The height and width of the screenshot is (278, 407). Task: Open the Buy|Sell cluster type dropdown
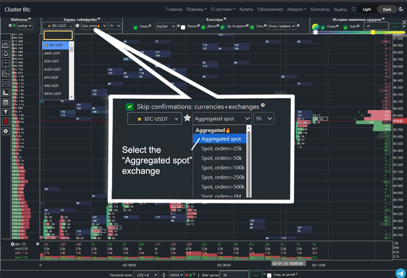[x=166, y=26]
